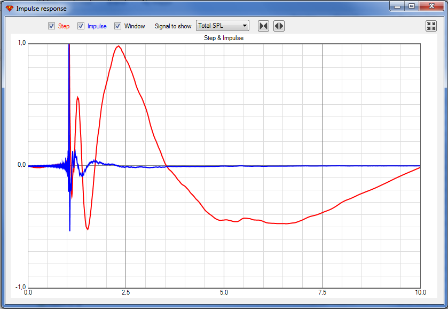The height and width of the screenshot is (309, 448).
Task: Open the Total SPL signal dropdown
Action: [x=223, y=26]
